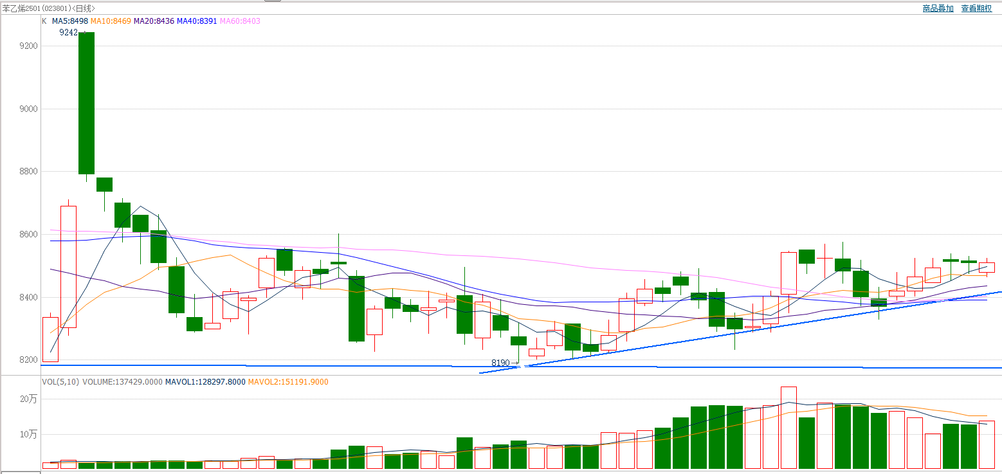Click the MAVOL1:128297.8000 label
The height and width of the screenshot is (474, 1002).
pyautogui.click(x=205, y=382)
